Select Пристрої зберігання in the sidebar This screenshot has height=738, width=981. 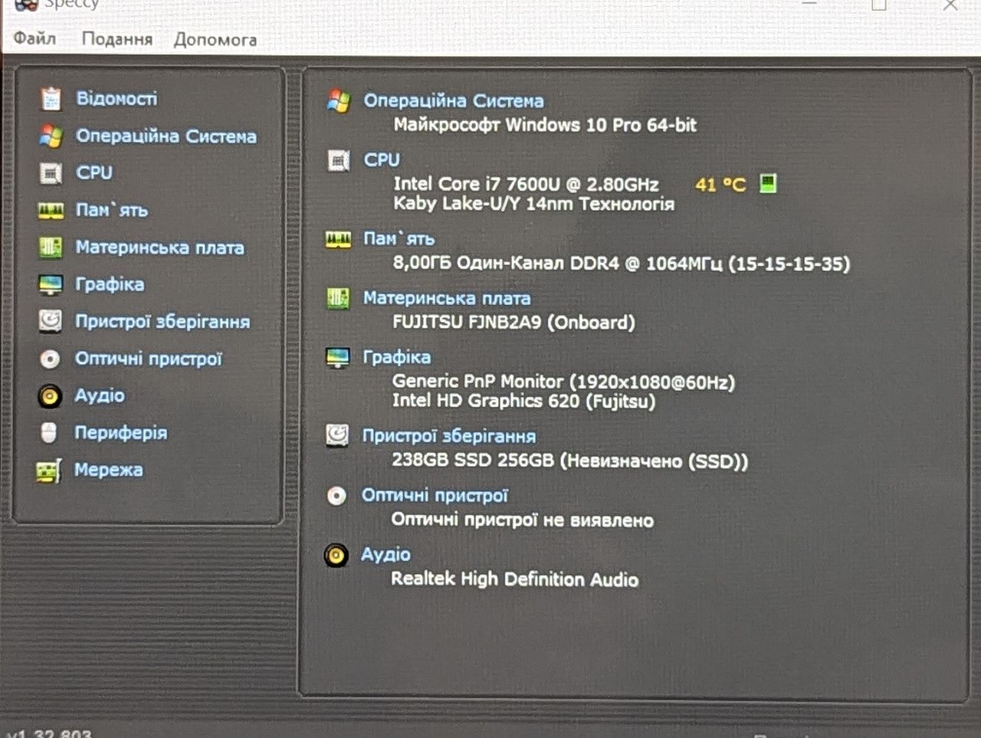point(162,322)
